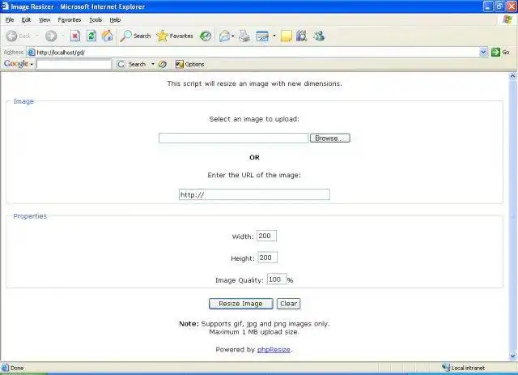The image size is (518, 375).
Task: Click the Local intranet zone icon
Action: click(x=446, y=368)
